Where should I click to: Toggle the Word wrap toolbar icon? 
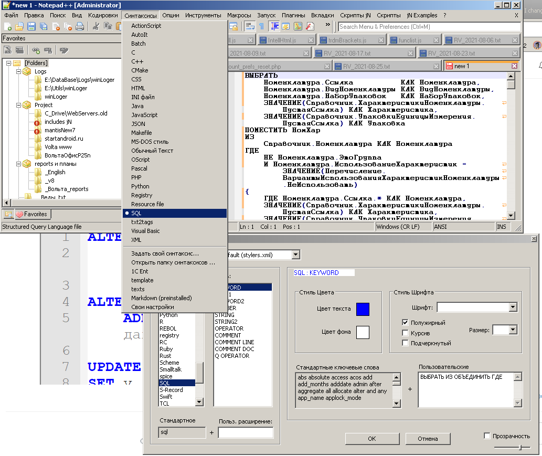[250, 26]
